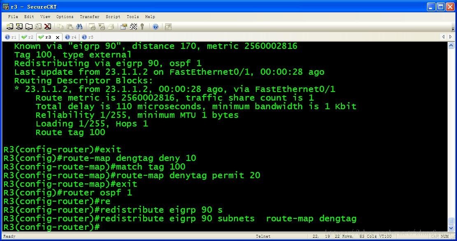This screenshot has width=457, height=241.
Task: Click the SecureCRT title bar icon
Action: coord(5,7)
